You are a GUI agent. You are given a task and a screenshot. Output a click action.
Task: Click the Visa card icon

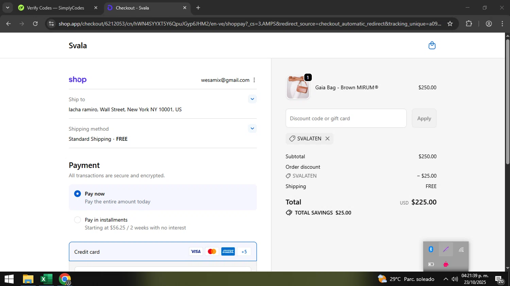click(x=195, y=251)
